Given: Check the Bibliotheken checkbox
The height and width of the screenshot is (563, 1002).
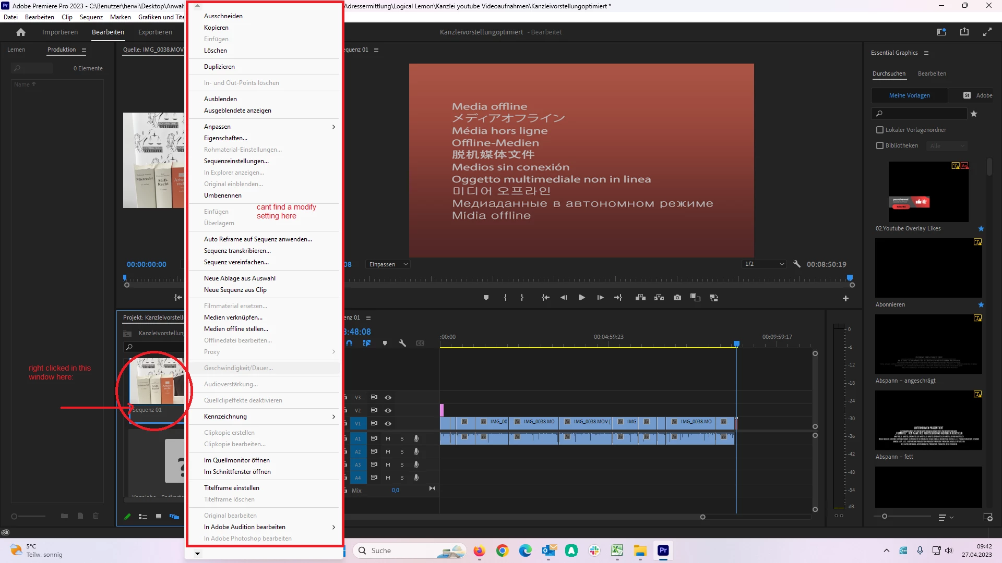Looking at the screenshot, I should pos(880,145).
